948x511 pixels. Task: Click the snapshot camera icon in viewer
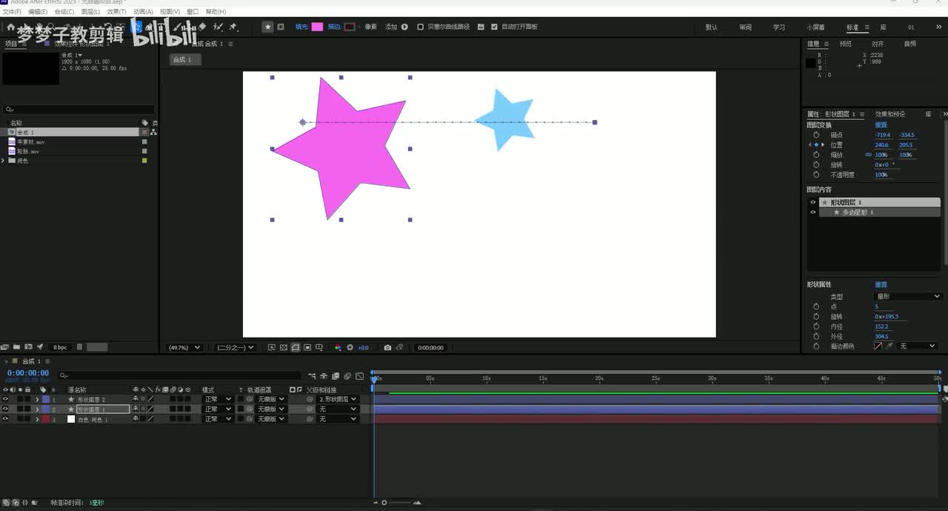[x=387, y=347]
